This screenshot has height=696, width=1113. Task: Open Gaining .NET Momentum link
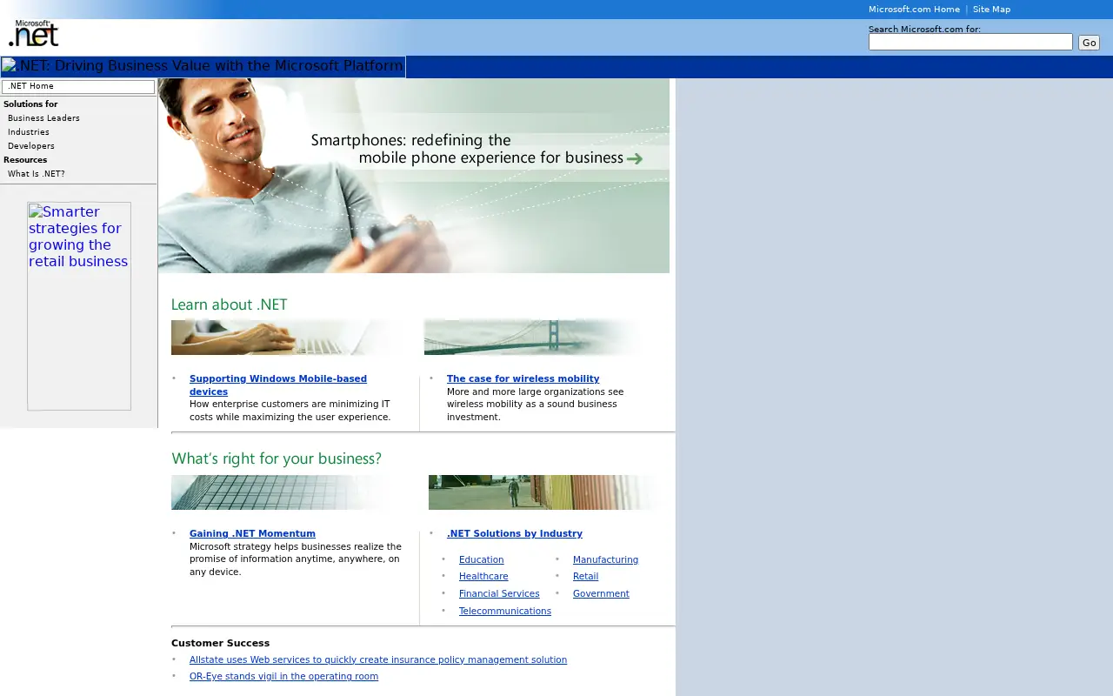click(x=252, y=533)
